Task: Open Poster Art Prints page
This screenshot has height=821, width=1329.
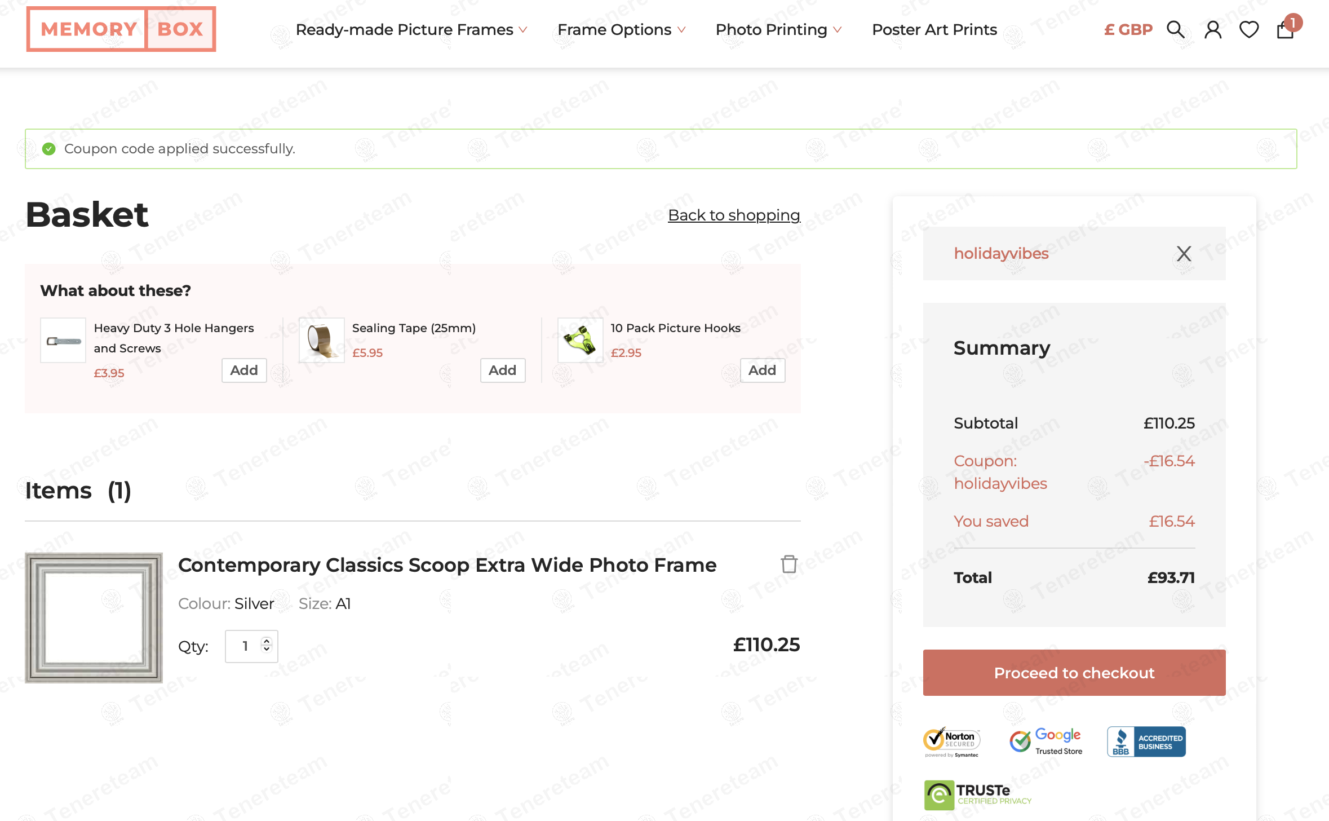Action: click(934, 29)
